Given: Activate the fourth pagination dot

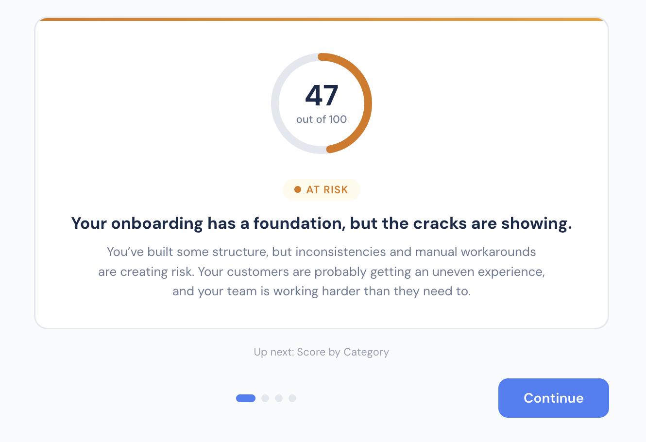Looking at the screenshot, I should coord(292,398).
